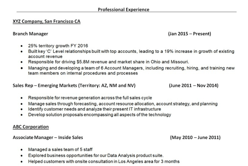Click the (June 2011 – Nov 2014) dates

click(193, 86)
